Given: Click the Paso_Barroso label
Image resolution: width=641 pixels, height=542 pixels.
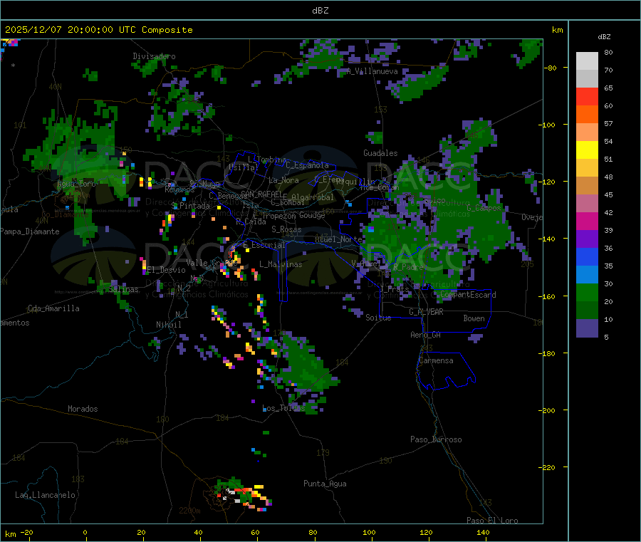Looking at the screenshot, I should pos(436,439).
